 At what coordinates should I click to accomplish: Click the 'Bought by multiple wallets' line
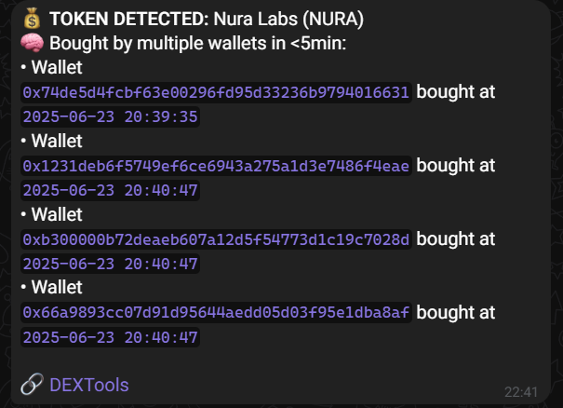[x=197, y=43]
